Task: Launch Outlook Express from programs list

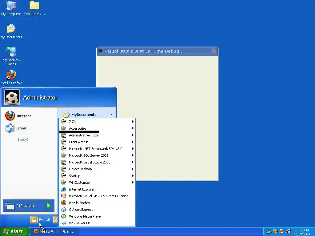Action: pyautogui.click(x=98, y=210)
